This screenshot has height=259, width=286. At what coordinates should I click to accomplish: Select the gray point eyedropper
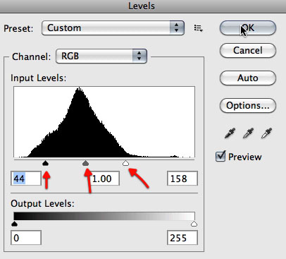248,133
